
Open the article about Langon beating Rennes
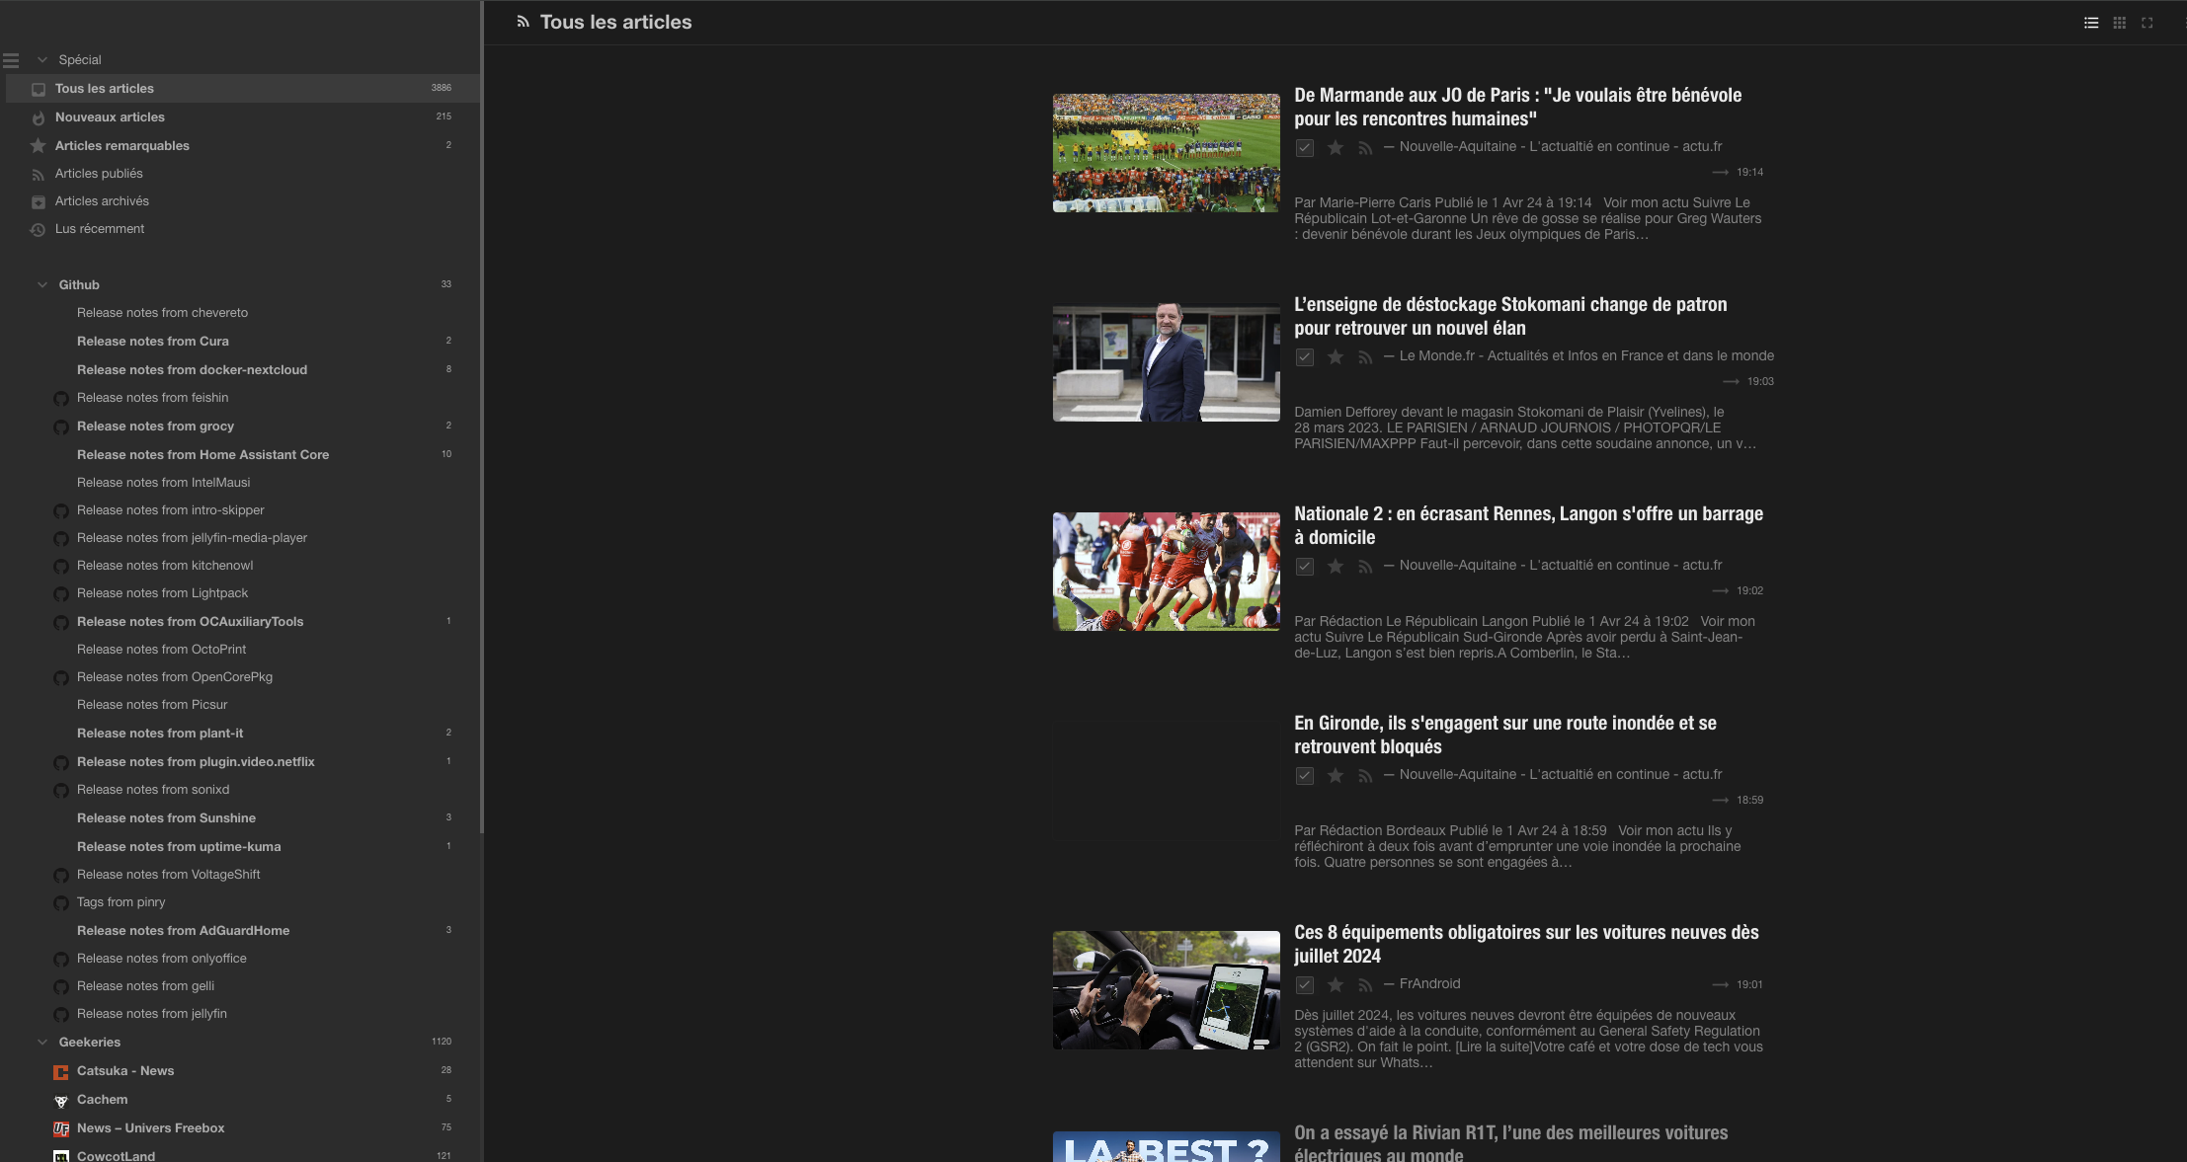click(x=1529, y=524)
